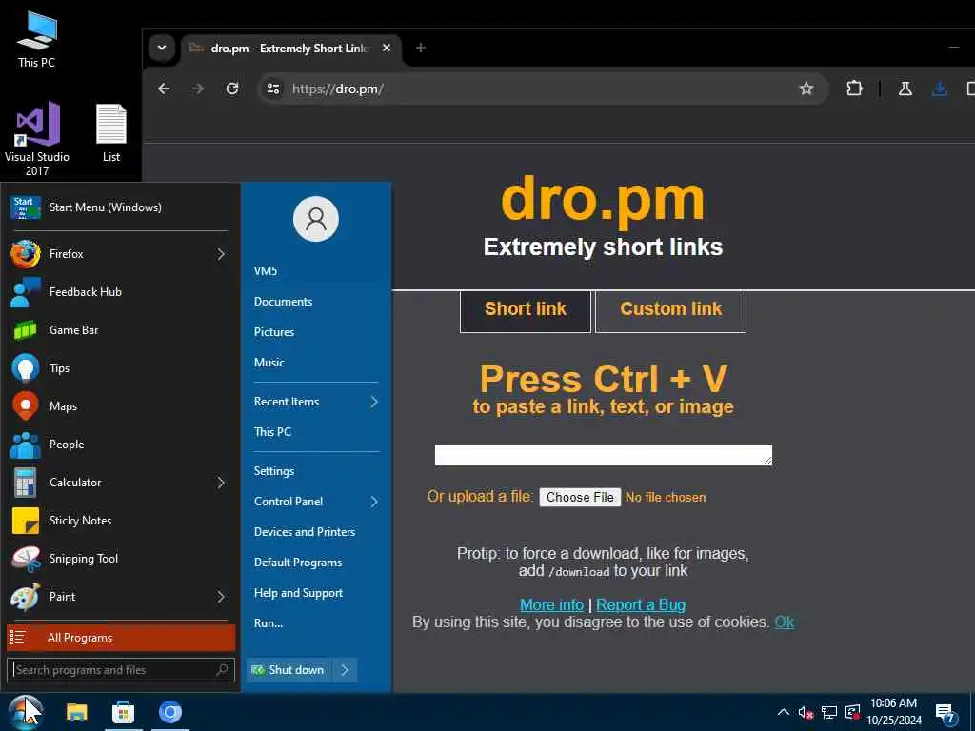The width and height of the screenshot is (975, 731).
Task: Click the browser back arrow
Action: pyautogui.click(x=164, y=89)
